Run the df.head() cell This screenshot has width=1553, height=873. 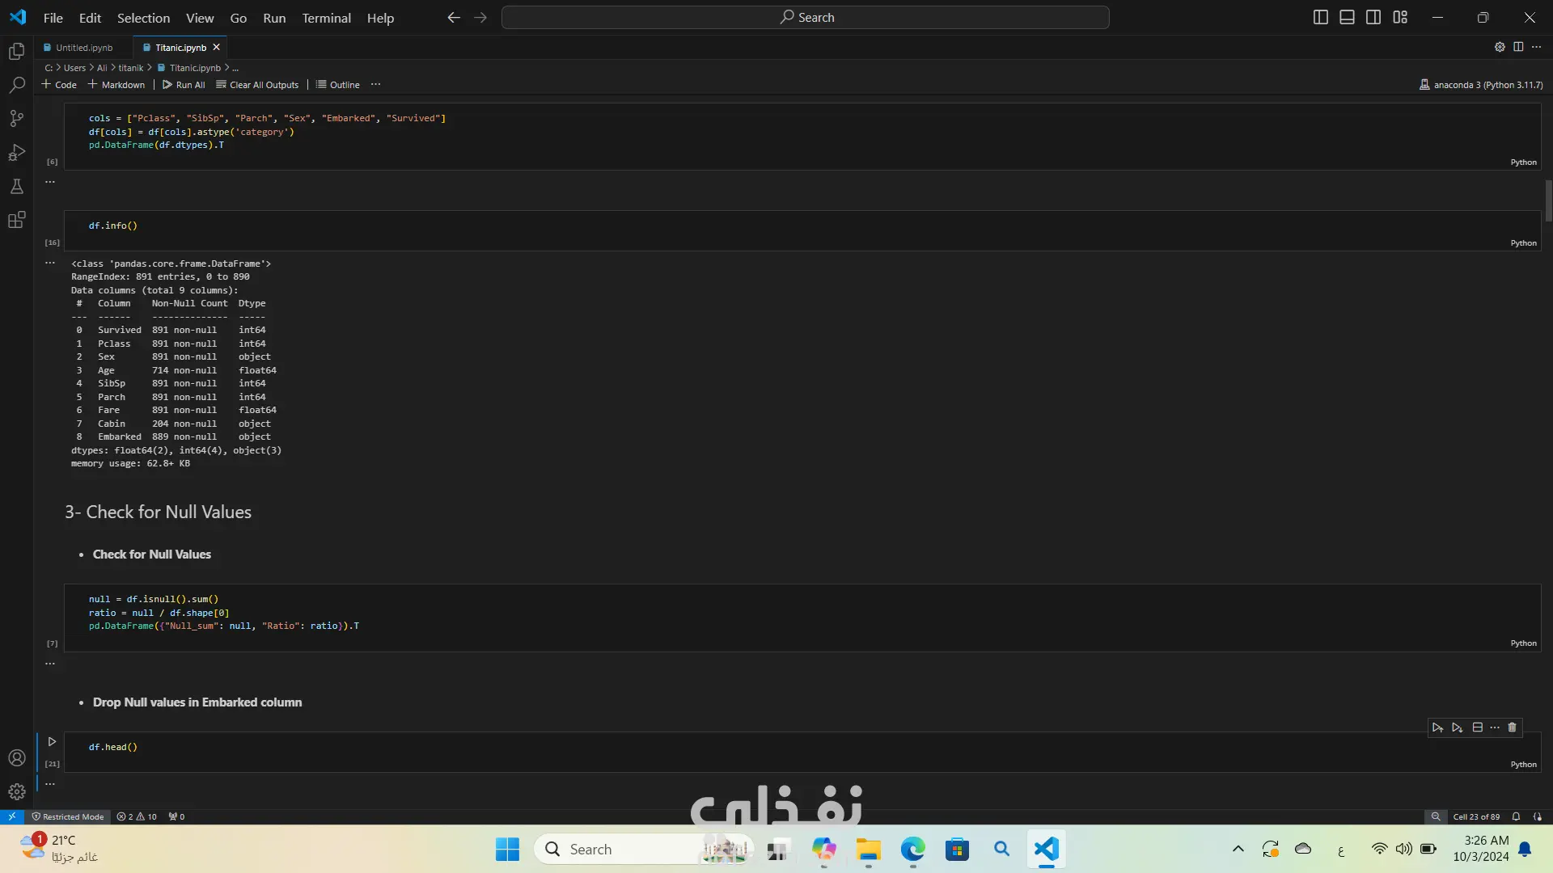[52, 741]
